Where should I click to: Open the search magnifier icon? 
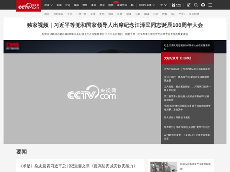(x=195, y=5)
